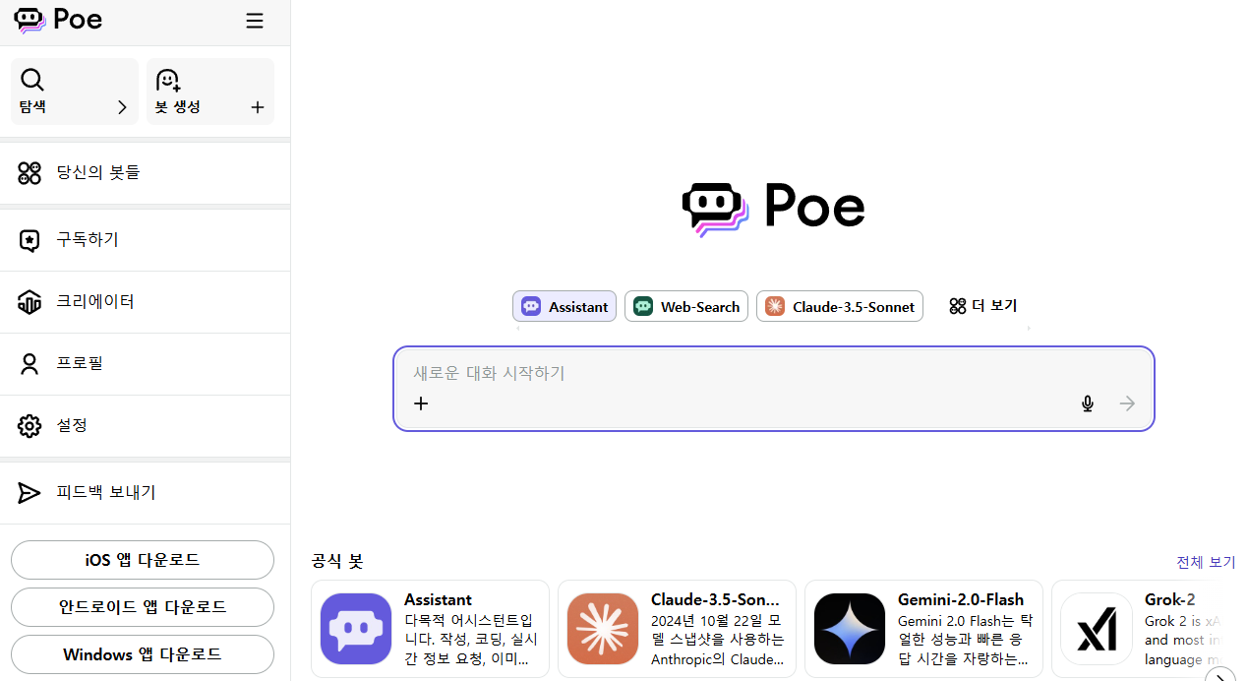Screen dimensions: 1248x681
Task: Click the paper plane icon beside 피드백 보내기
Action: (x=30, y=493)
